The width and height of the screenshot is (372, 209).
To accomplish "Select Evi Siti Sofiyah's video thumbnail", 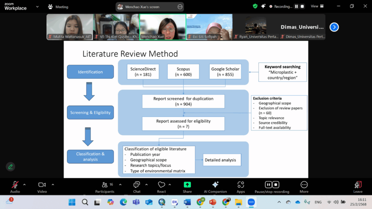I will click(209, 26).
